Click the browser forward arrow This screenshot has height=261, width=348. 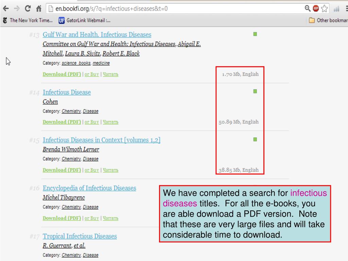click(17, 8)
